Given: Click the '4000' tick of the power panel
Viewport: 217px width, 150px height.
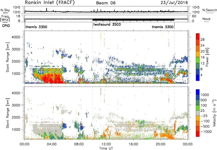Looking at the screenshot, I should tap(16, 37).
